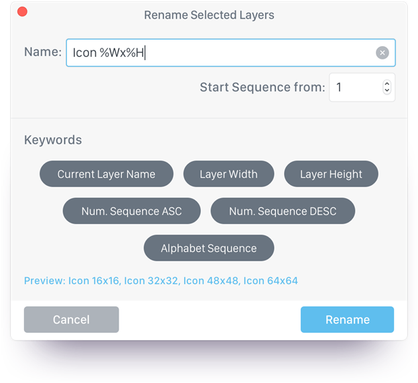Click the 'Rename Selected Layers' title
The image size is (418, 383).
point(209,15)
